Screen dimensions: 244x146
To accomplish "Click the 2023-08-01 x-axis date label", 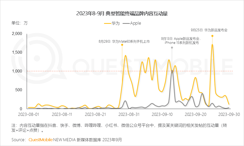I will click(x=28, y=114).
